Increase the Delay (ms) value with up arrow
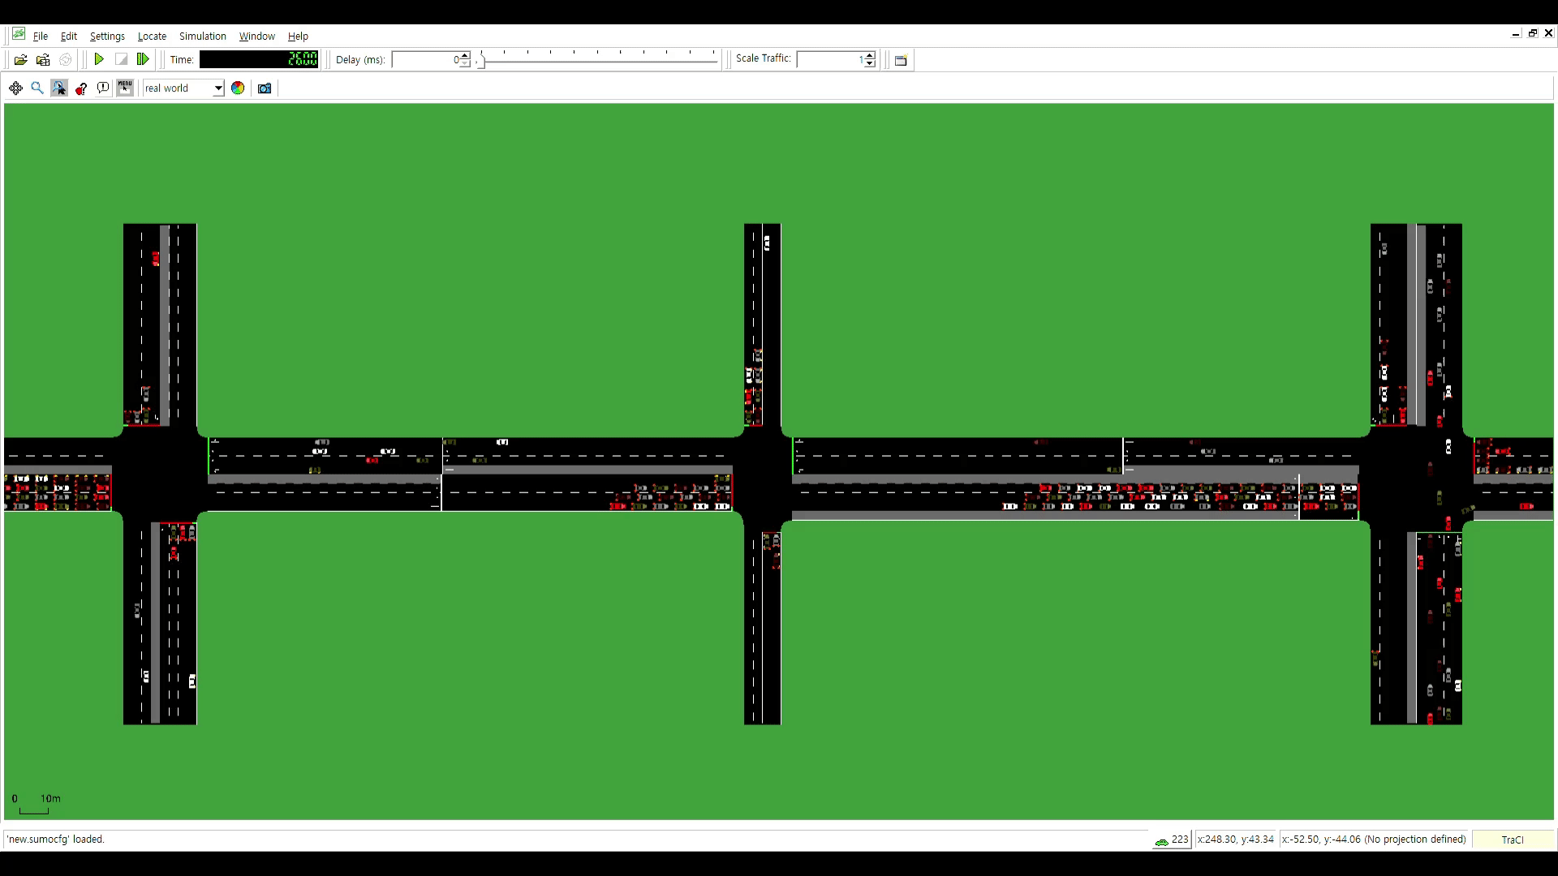 pos(465,55)
